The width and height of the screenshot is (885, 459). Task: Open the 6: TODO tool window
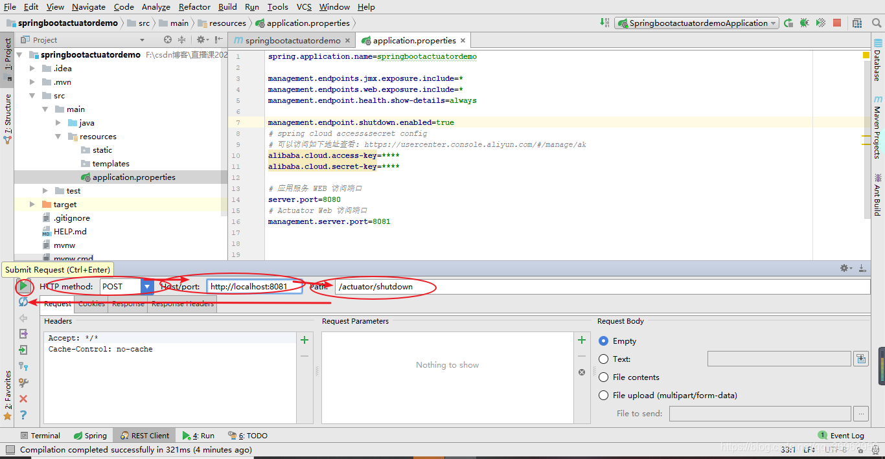click(x=247, y=436)
